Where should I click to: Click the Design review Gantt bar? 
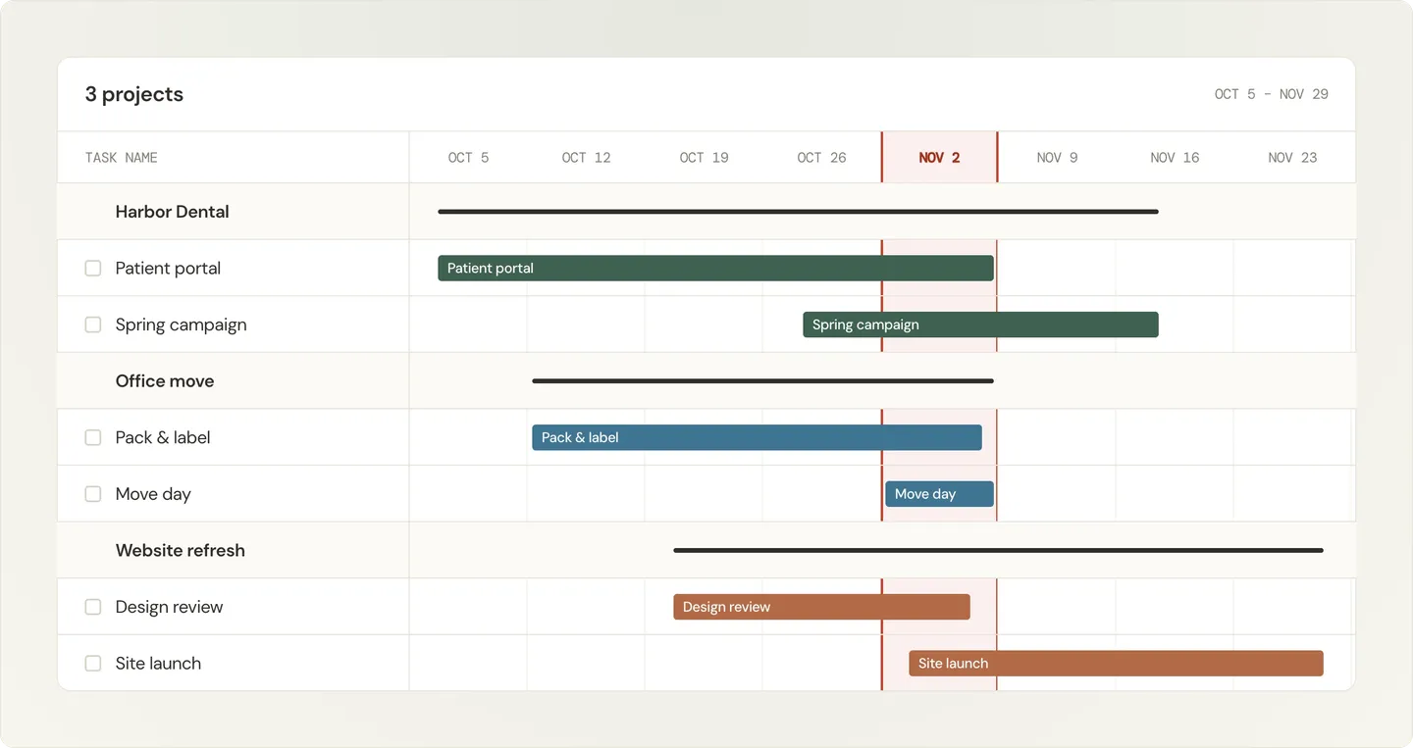pyautogui.click(x=821, y=607)
